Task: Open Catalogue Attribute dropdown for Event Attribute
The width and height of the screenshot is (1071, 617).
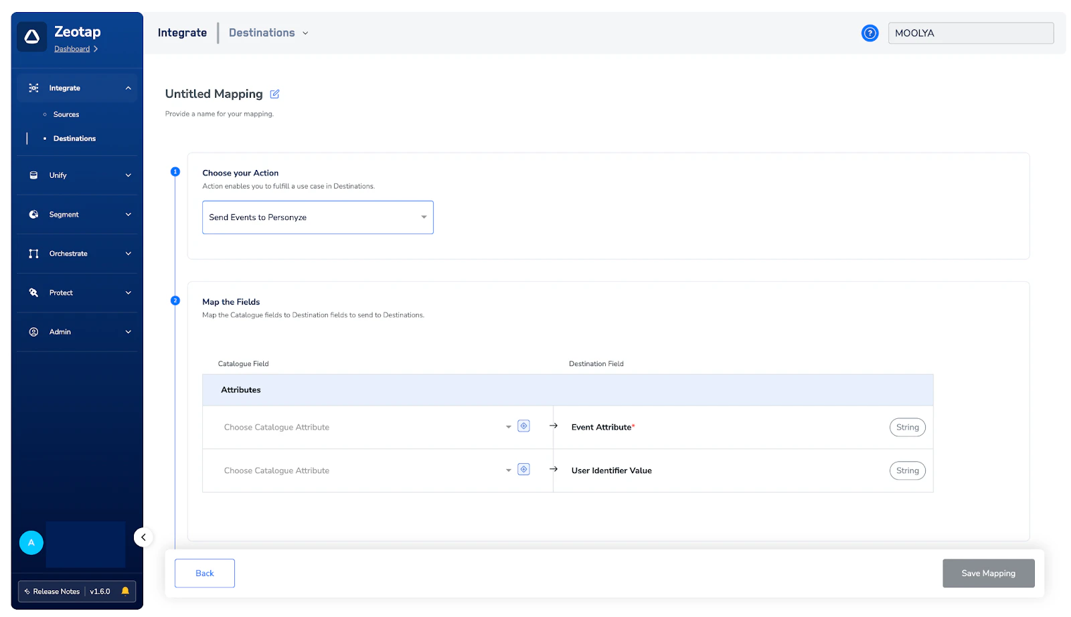Action: [x=367, y=427]
